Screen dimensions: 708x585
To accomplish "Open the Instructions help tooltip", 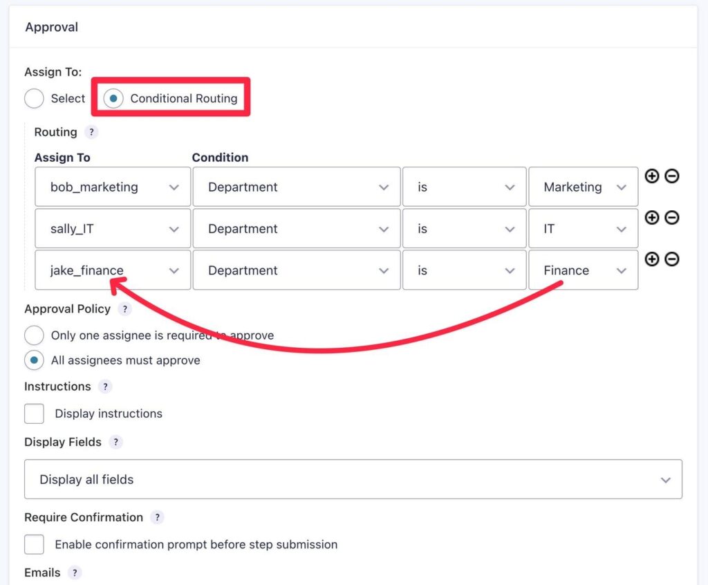I will [104, 387].
